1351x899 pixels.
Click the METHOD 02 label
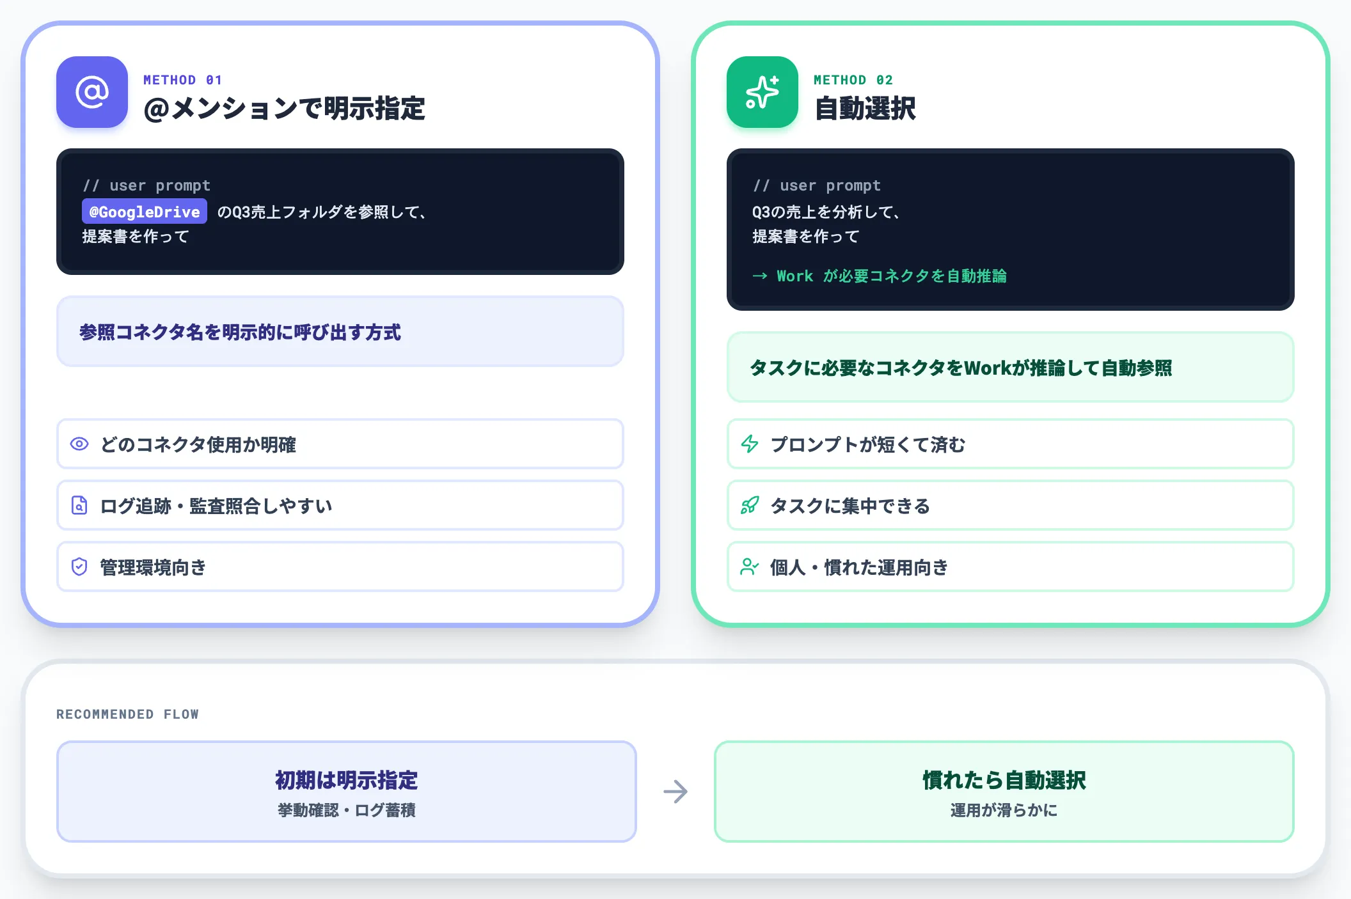[x=853, y=80]
